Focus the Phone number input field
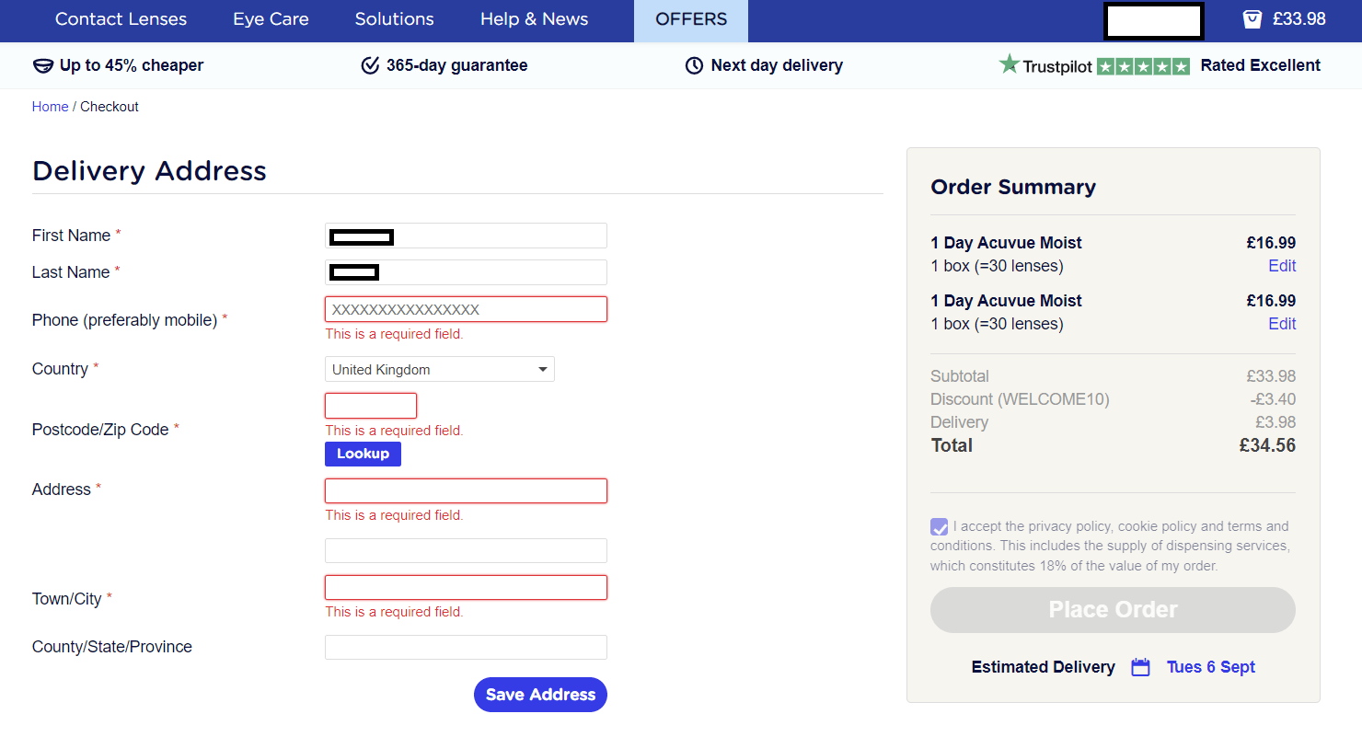Screen dimensions: 1362x737 (x=466, y=309)
